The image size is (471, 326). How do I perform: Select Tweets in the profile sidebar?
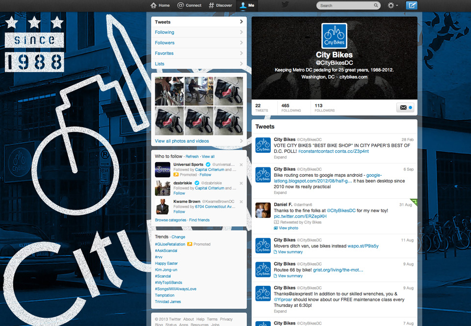click(199, 22)
